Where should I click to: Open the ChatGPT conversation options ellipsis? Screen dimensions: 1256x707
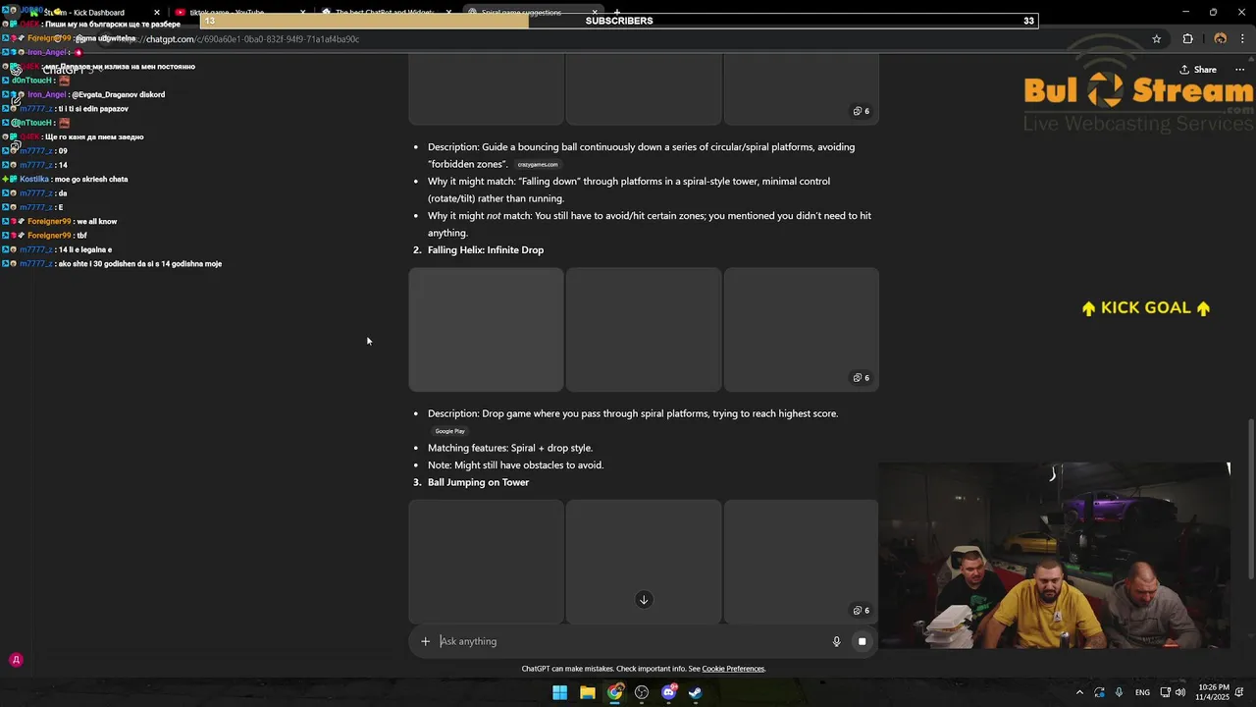click(x=1238, y=70)
